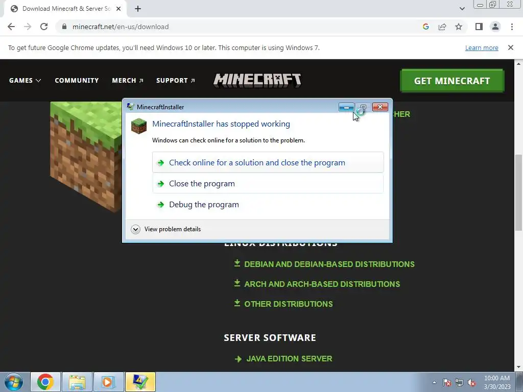Open the MERCH nav link
523x392 pixels.
point(127,80)
